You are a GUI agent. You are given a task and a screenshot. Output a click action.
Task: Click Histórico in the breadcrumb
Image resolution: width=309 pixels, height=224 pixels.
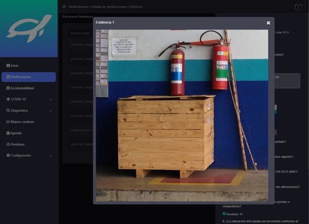[136, 7]
